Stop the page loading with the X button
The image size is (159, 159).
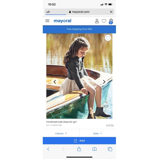click(111, 12)
